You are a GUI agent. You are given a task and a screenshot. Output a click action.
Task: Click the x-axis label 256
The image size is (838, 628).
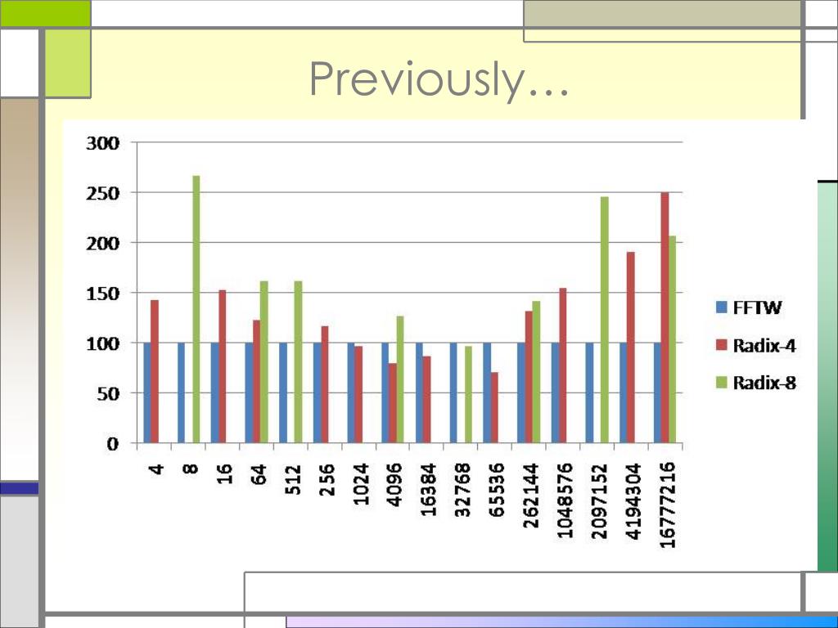pyautogui.click(x=327, y=479)
